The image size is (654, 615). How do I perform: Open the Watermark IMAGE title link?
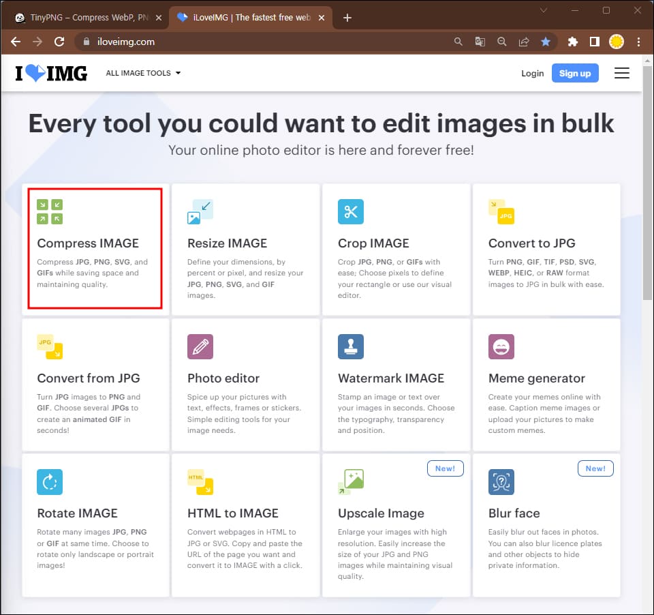(391, 378)
